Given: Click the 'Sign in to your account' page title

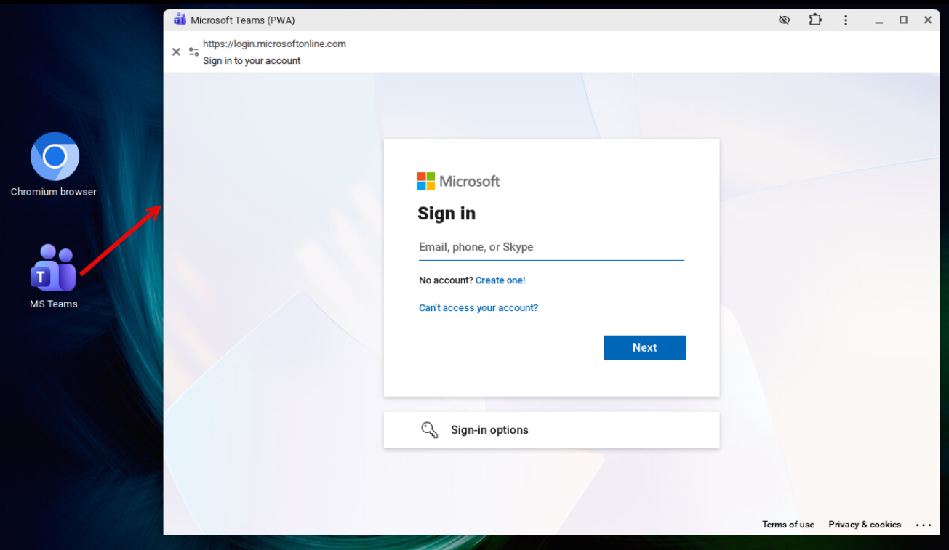Looking at the screenshot, I should tap(252, 61).
